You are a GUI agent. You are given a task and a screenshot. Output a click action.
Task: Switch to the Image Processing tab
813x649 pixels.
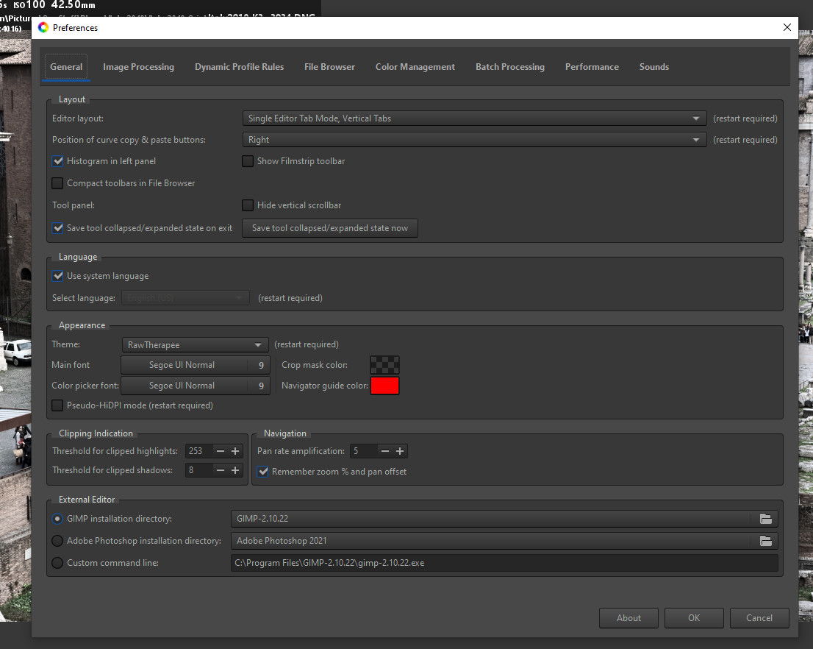[138, 67]
